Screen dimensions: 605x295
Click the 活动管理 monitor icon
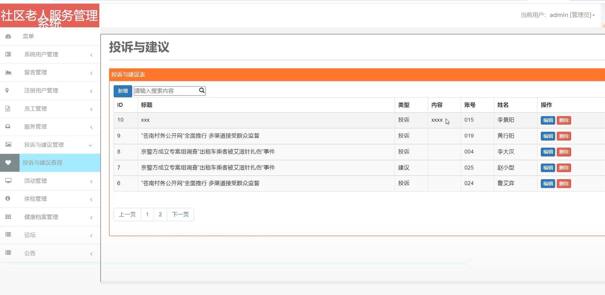point(8,181)
